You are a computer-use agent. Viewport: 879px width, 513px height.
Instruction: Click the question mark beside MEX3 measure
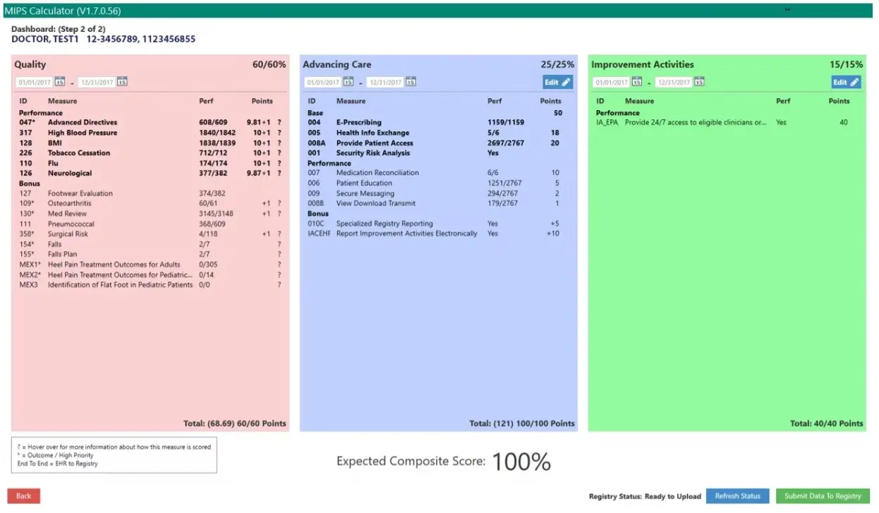[279, 284]
